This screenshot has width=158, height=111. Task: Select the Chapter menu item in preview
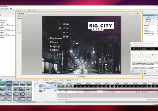(54, 42)
